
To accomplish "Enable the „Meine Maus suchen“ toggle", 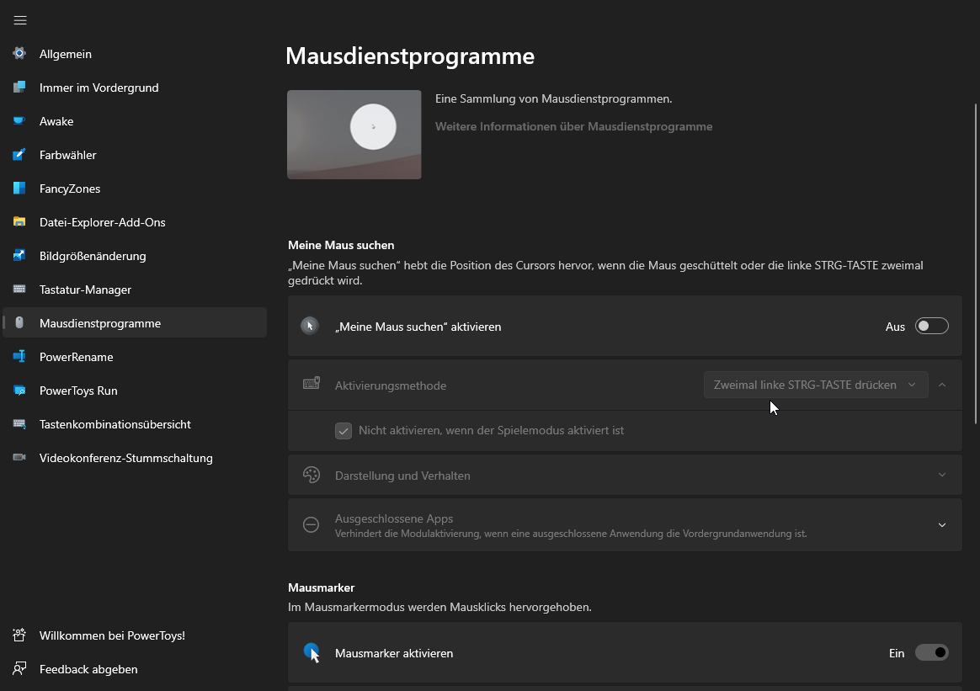I will coord(931,326).
